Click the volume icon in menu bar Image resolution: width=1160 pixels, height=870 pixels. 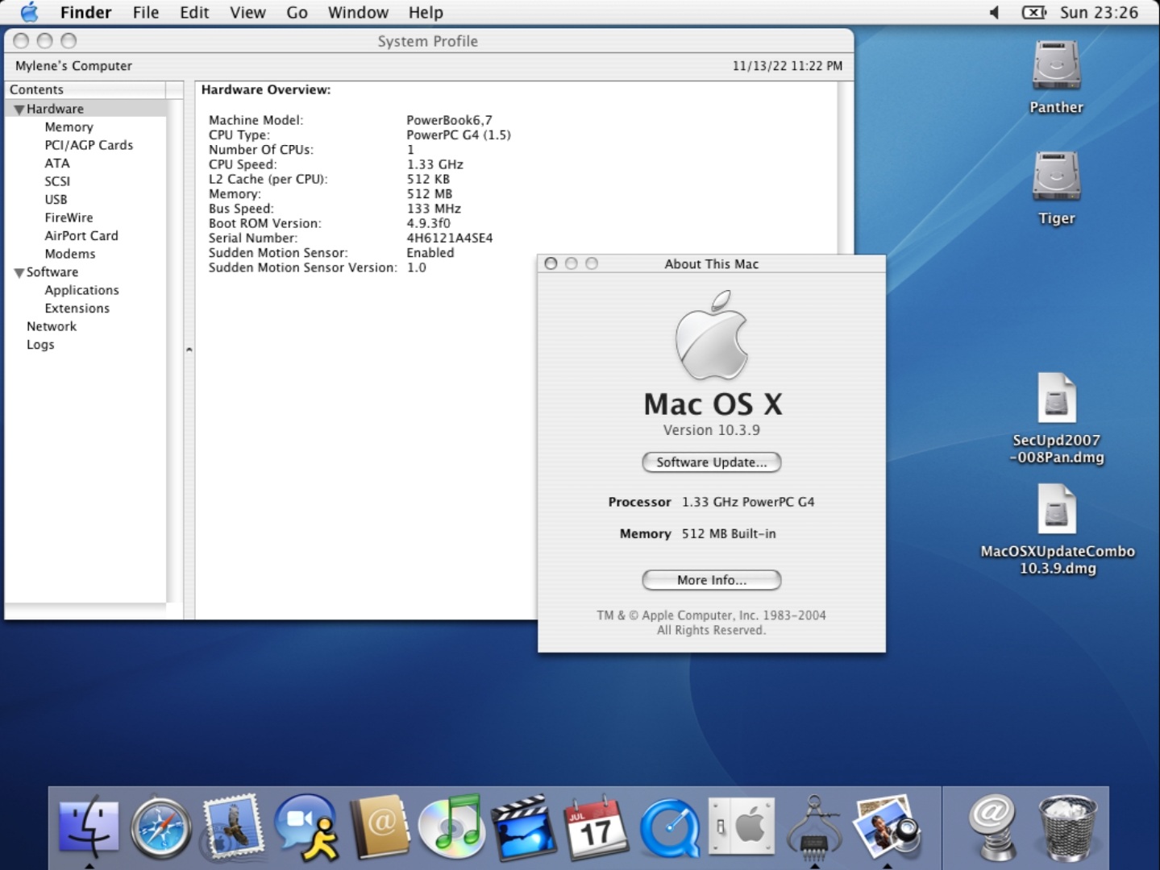tap(995, 12)
